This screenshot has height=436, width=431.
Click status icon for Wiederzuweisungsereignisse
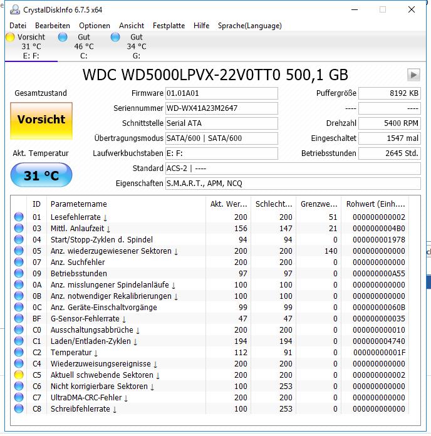point(19,363)
